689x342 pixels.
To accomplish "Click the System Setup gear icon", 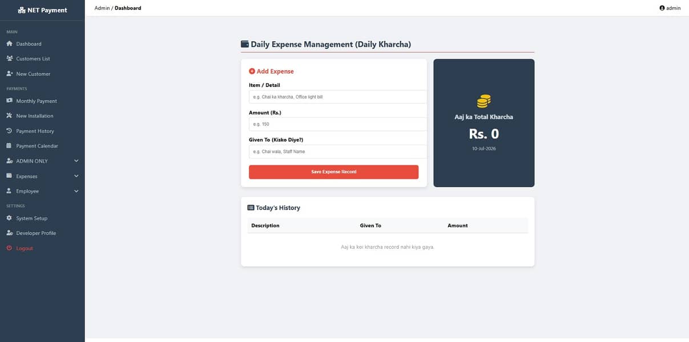I will click(9, 218).
